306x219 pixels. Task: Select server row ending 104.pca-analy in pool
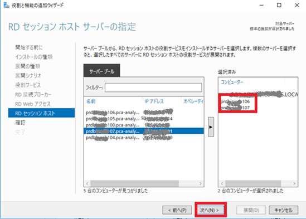144,138
